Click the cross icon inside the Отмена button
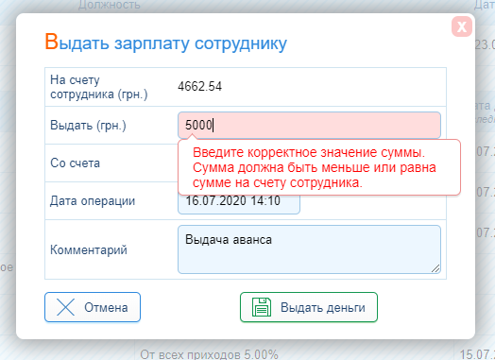This screenshot has width=495, height=360. (66, 307)
